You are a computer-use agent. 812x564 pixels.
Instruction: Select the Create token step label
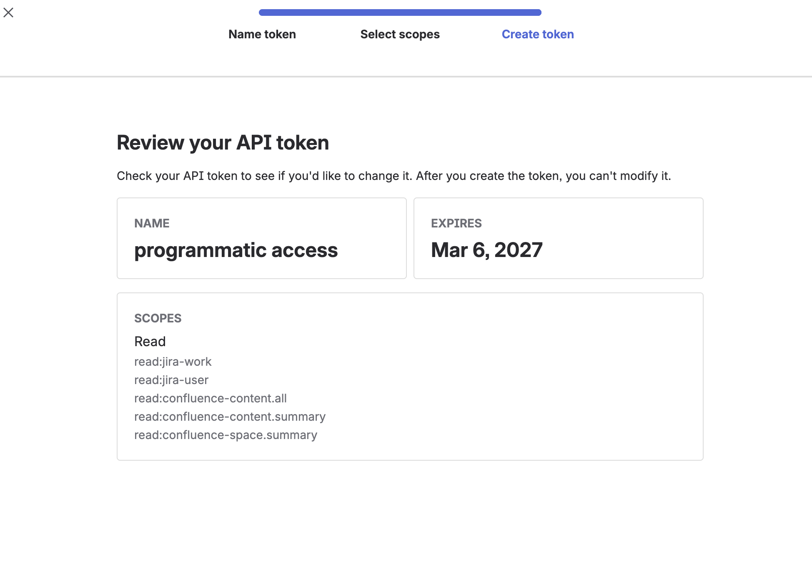click(x=537, y=34)
